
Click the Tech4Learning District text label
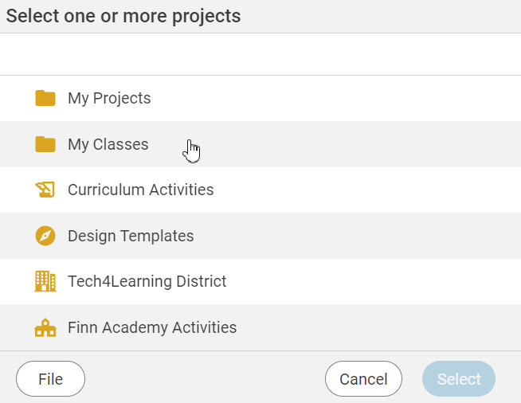[147, 281]
